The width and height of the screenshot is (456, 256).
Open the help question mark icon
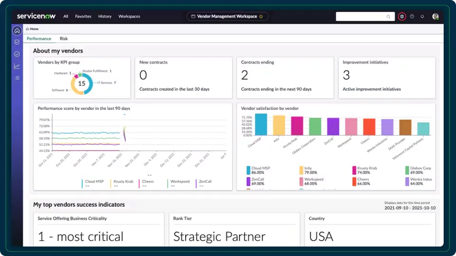[x=412, y=17]
